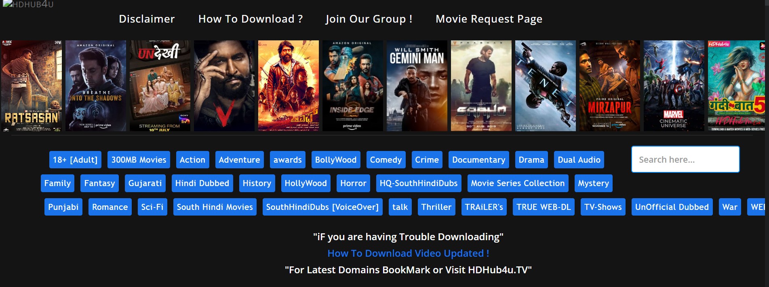The height and width of the screenshot is (287, 769).
Task: Open the HQ-SouthHindiDubs category
Action: pyautogui.click(x=419, y=183)
